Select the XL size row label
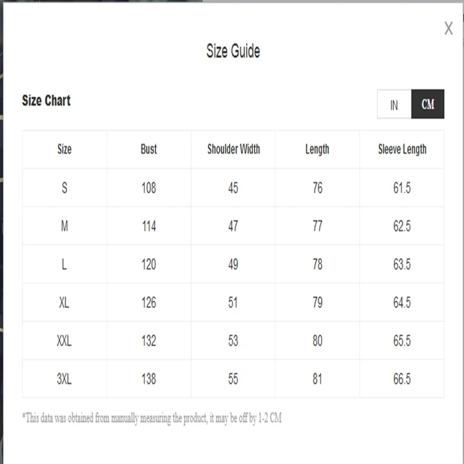This screenshot has width=464, height=464. pyautogui.click(x=64, y=302)
